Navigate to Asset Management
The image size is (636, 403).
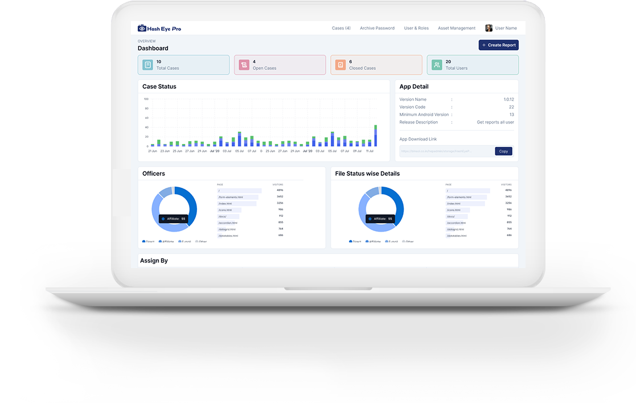click(457, 28)
